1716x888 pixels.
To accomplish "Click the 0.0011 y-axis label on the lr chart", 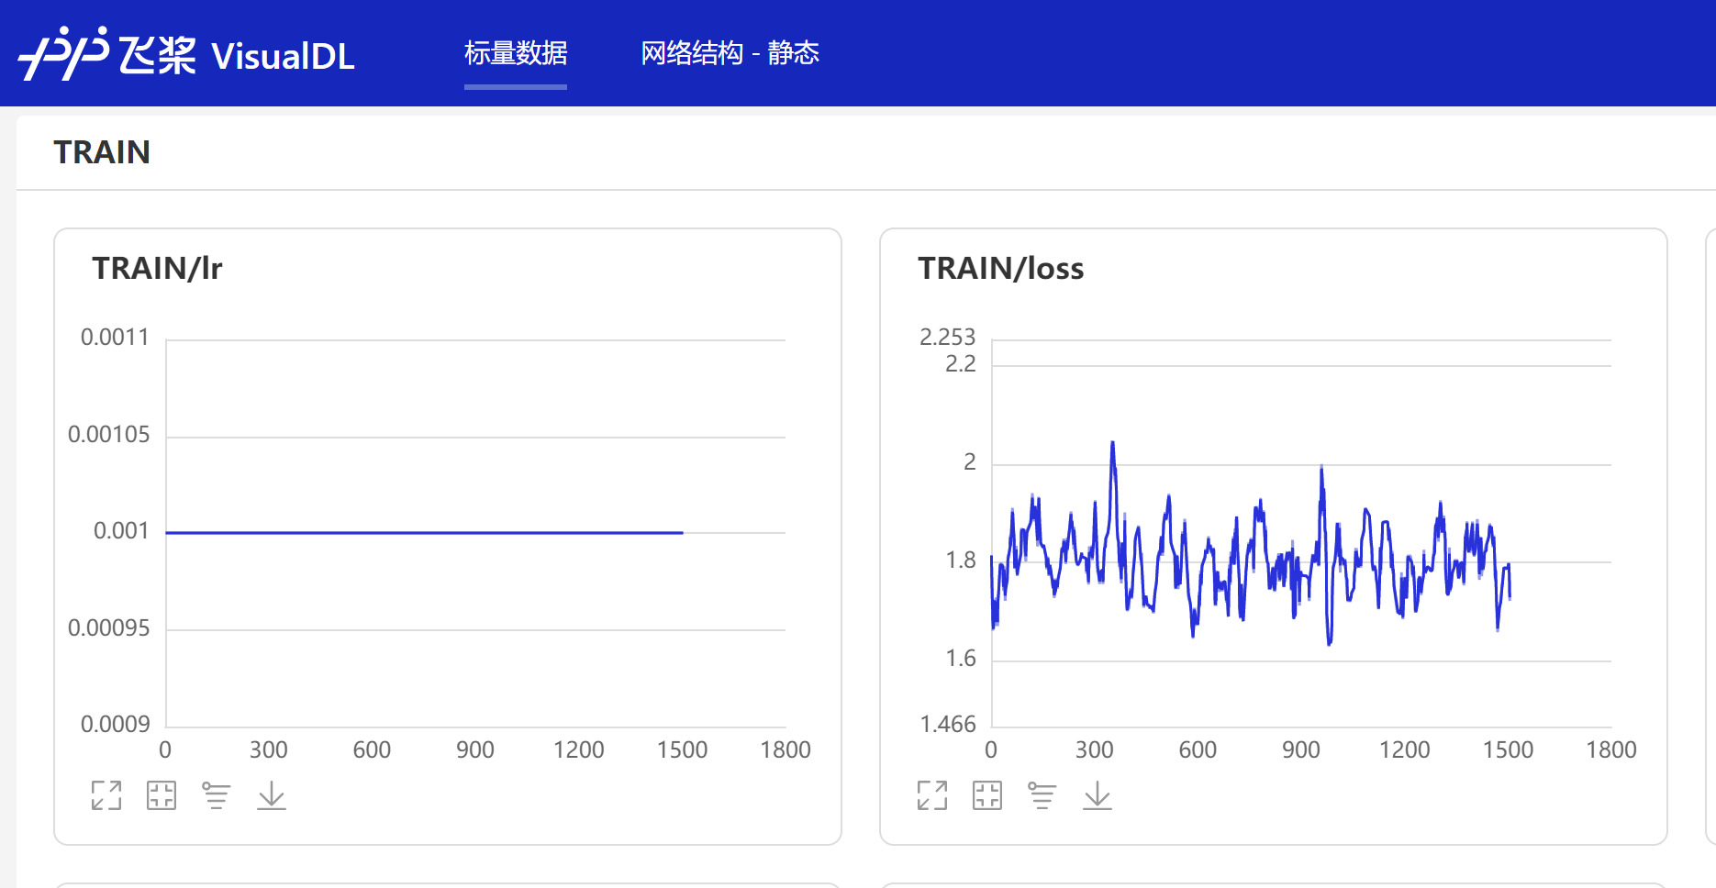I will (115, 337).
